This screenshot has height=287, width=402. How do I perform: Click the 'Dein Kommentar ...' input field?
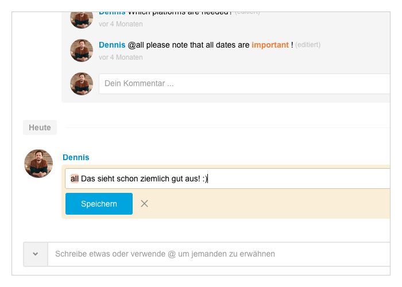point(245,84)
